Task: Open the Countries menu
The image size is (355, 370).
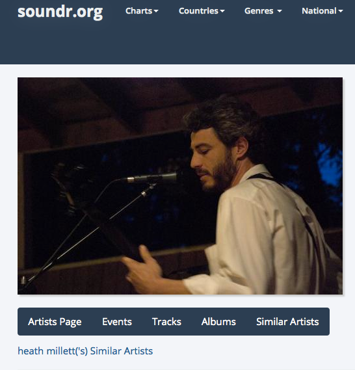Action: 202,11
